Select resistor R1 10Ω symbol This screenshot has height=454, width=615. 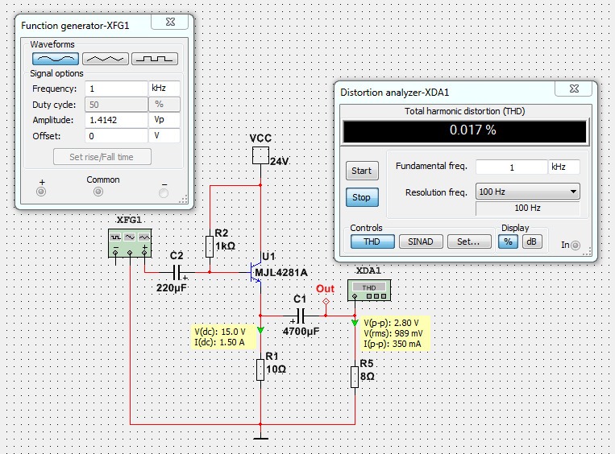pos(260,369)
